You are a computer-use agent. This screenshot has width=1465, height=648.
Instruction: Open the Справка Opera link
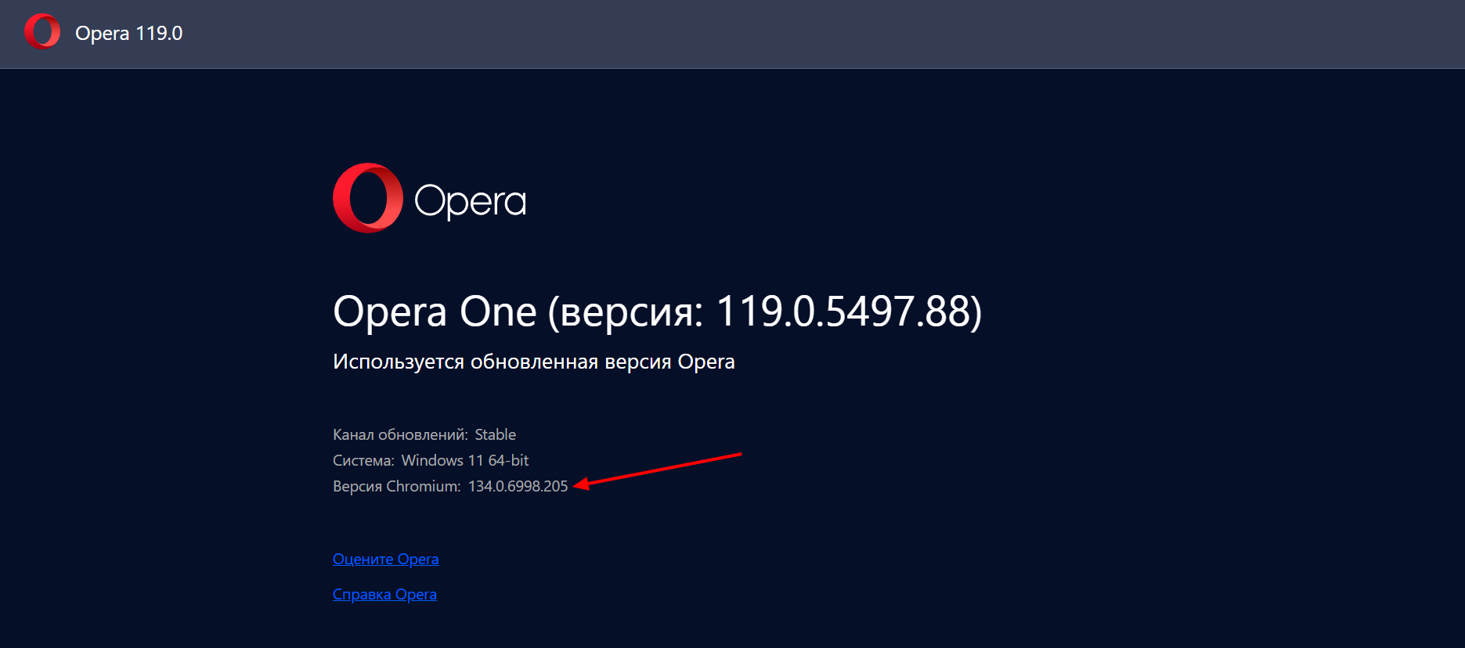tap(384, 594)
